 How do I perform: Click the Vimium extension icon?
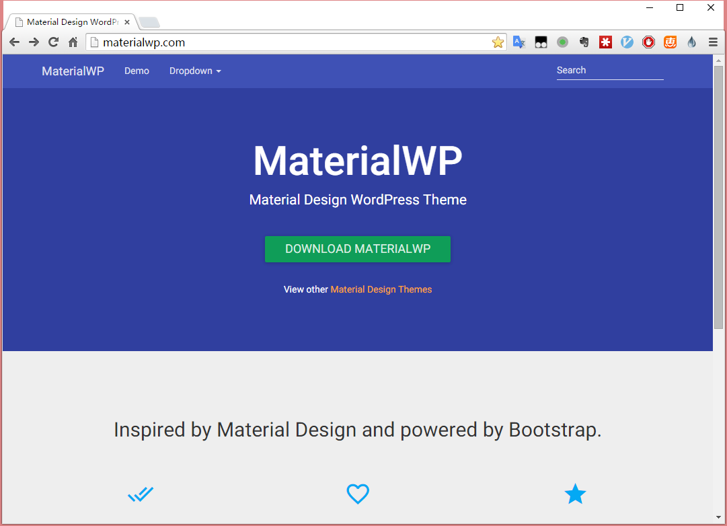627,42
